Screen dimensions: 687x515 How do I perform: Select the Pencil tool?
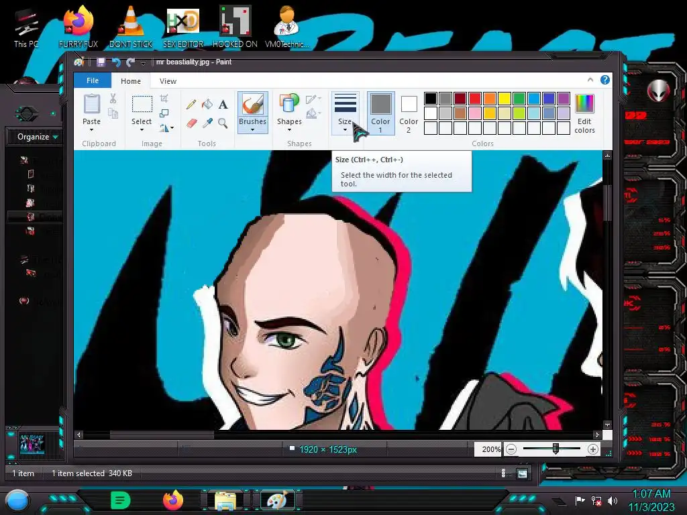pyautogui.click(x=191, y=104)
